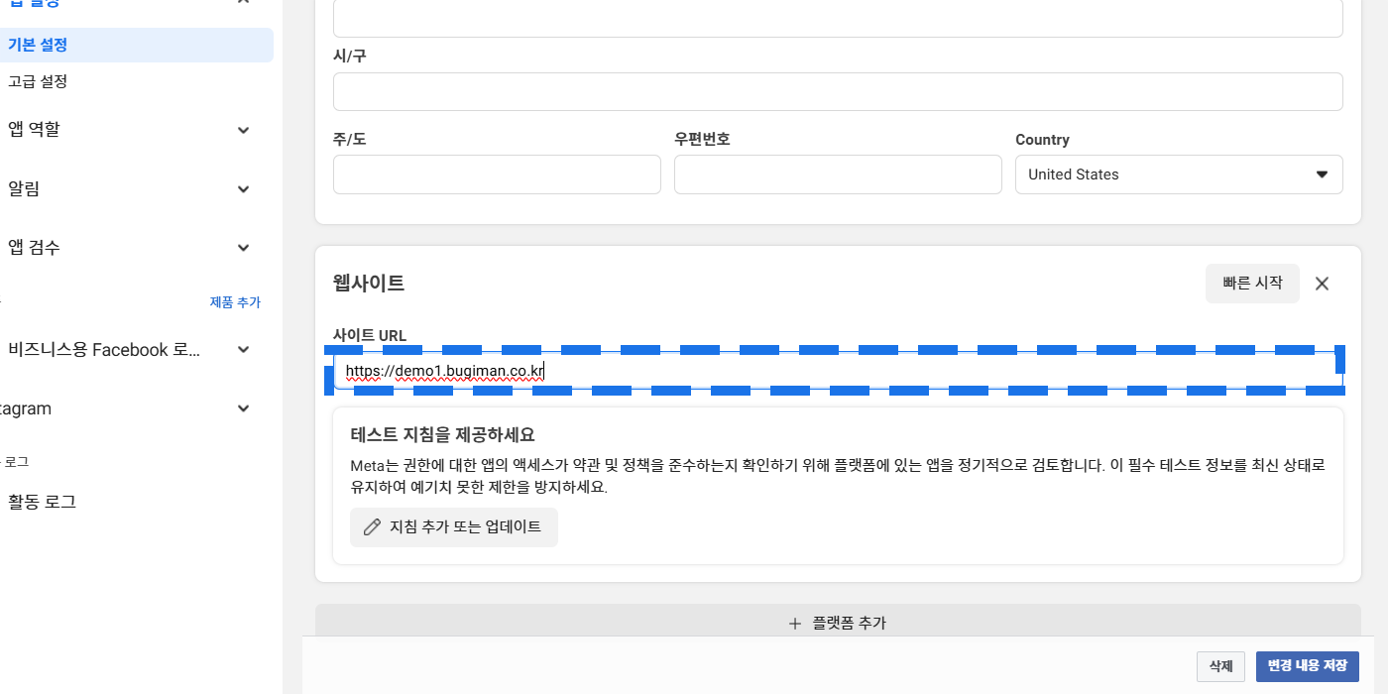Expand the 앱 역할 menu chevron
Viewport: 1388px width, 694px height.
[x=244, y=130]
